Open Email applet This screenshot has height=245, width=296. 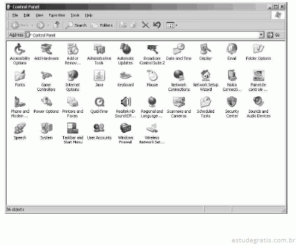[x=231, y=52]
